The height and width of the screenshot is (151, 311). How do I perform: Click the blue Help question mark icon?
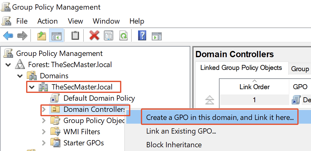point(142,36)
